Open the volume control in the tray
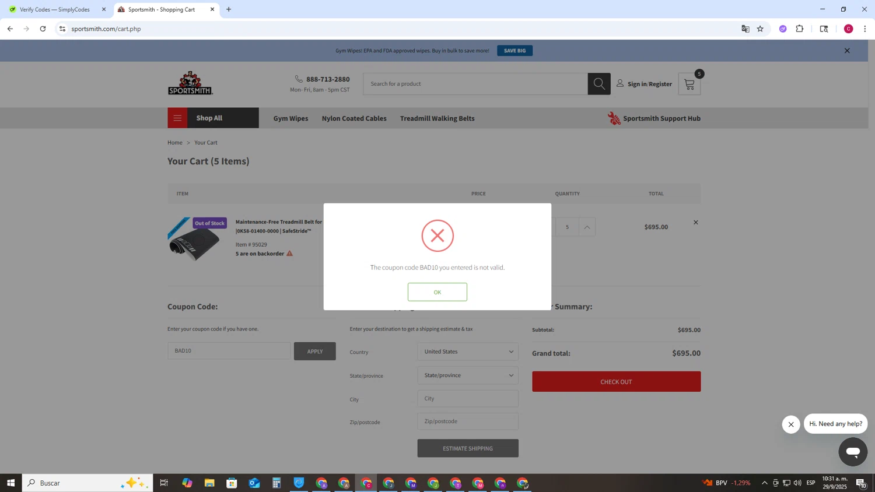This screenshot has width=875, height=492. (797, 483)
